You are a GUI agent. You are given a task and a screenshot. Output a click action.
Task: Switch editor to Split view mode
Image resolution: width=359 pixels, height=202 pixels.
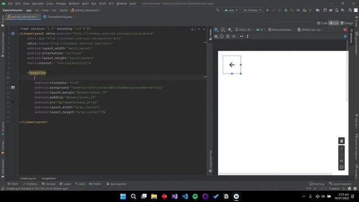click(x=334, y=23)
